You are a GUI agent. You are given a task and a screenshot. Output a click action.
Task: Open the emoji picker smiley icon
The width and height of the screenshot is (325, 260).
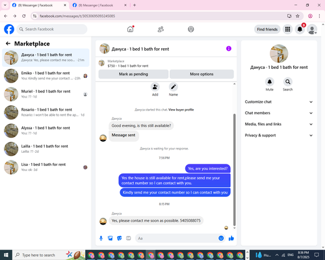pyautogui.click(x=221, y=239)
